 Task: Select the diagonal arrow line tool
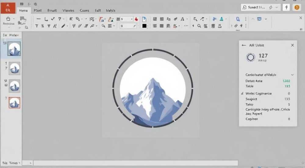click(53, 19)
